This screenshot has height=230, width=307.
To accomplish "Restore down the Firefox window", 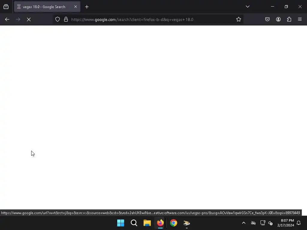I will coord(286,7).
